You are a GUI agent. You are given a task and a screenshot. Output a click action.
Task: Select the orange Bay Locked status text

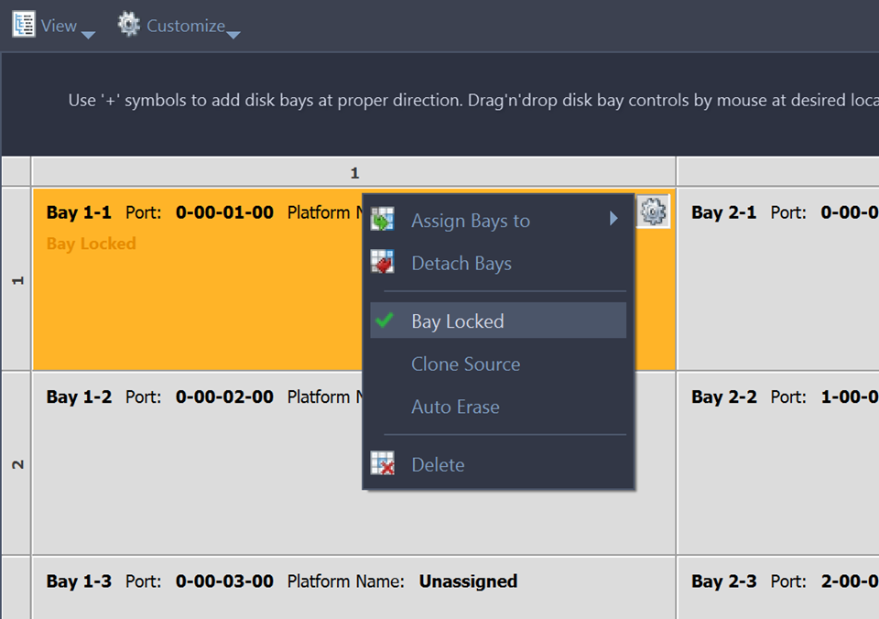pos(92,244)
